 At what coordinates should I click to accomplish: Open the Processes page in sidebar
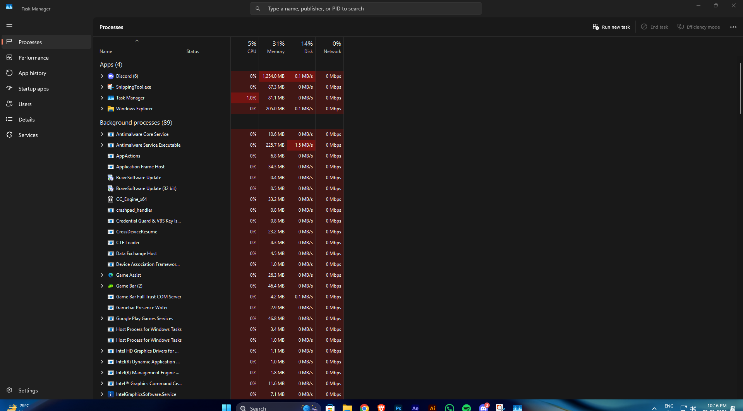click(46, 42)
